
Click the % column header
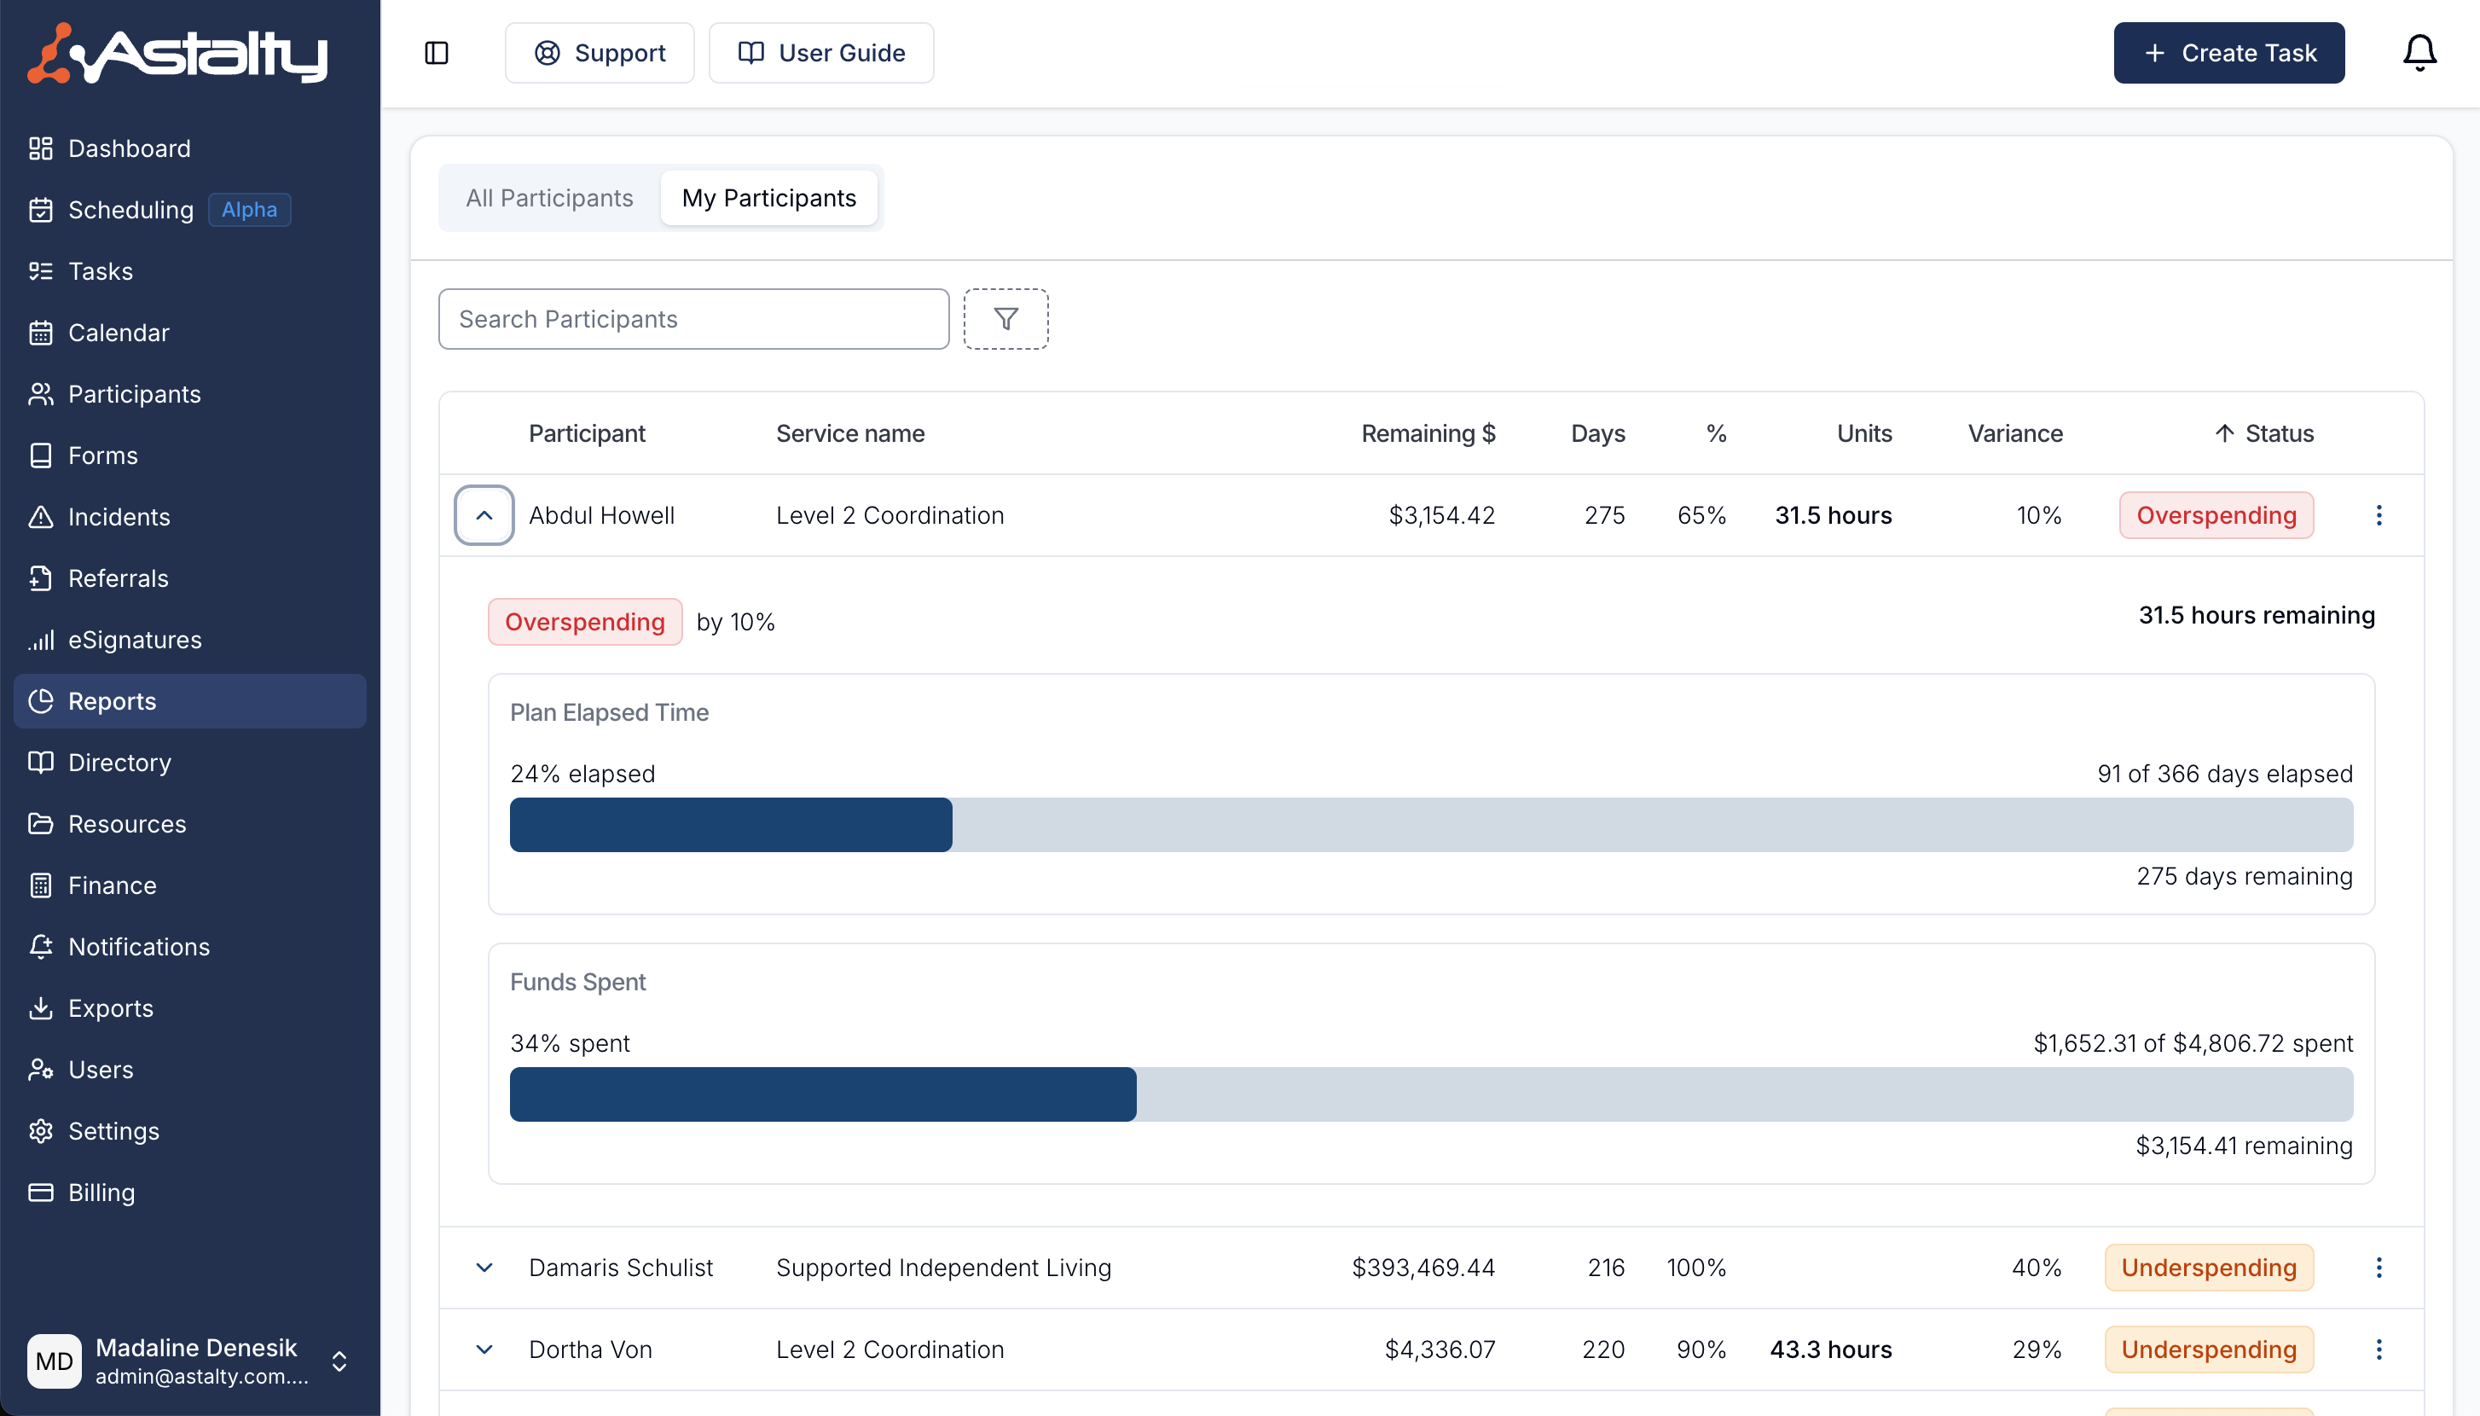point(1716,433)
